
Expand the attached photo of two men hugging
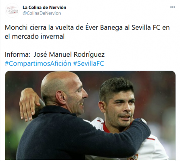pyautogui.click(x=90, y=115)
